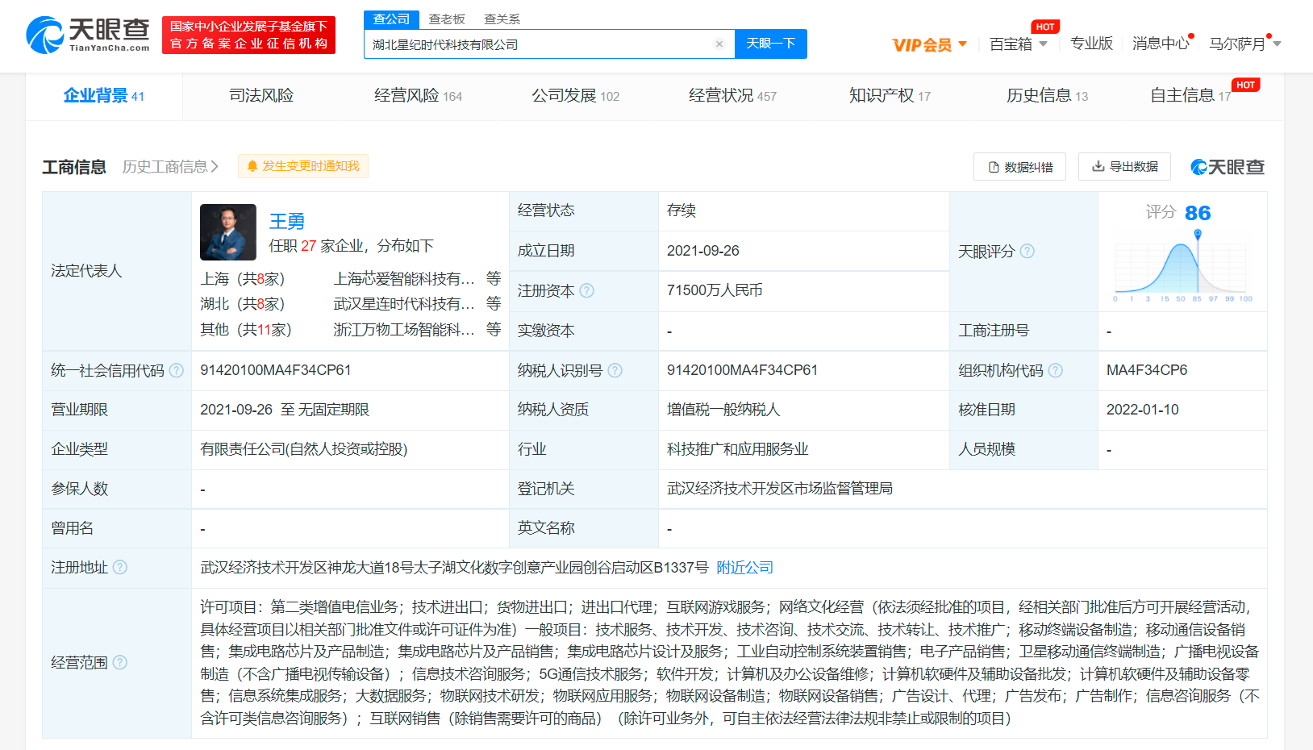This screenshot has height=750, width=1313.
Task: Click the 科技推广和应用服务业 industry value
Action: coord(737,449)
